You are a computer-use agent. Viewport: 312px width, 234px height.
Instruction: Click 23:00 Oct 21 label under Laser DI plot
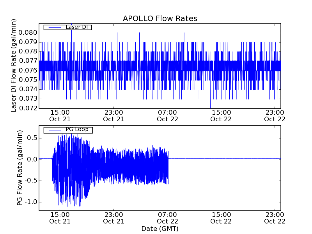[113, 116]
